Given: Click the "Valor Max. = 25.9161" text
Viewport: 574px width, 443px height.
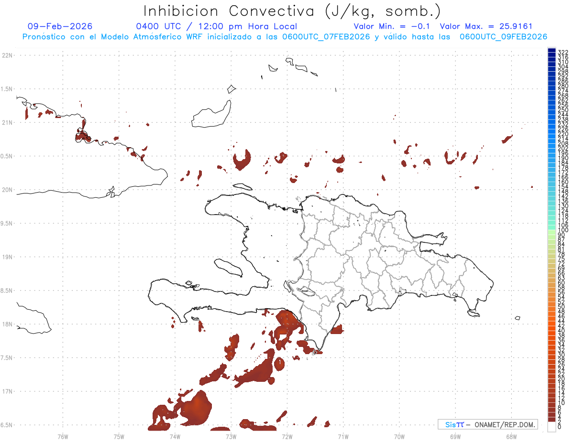Looking at the screenshot, I should click(486, 26).
